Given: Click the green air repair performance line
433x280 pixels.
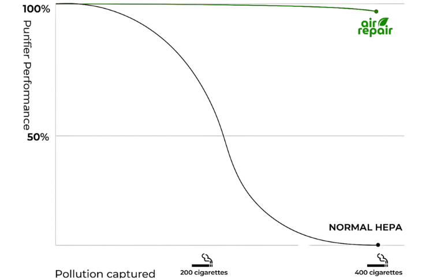Looking at the screenshot, I should pos(231,5).
